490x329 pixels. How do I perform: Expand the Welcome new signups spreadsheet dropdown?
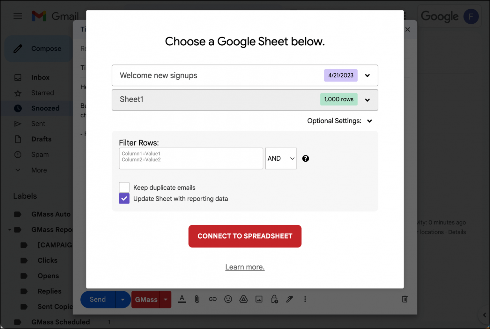367,75
